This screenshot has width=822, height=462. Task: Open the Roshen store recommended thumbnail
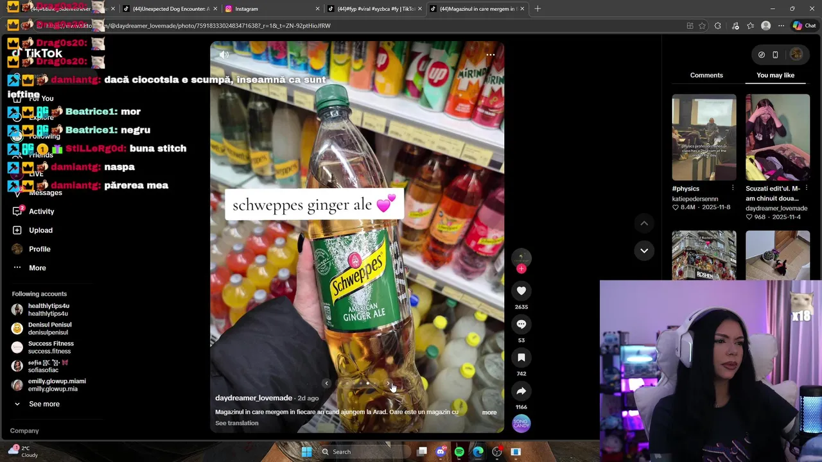pos(704,255)
